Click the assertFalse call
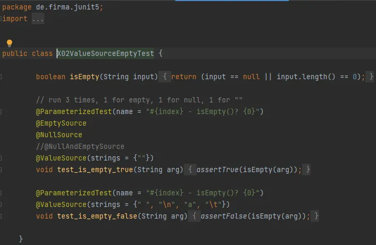The height and width of the screenshot is (245, 376). click(224, 216)
